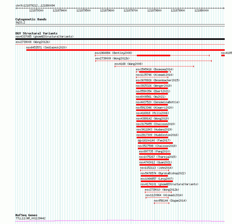Select esv2739010 (Wong2012b) variant
This screenshot has width=232, height=224.
[x=162, y=190]
